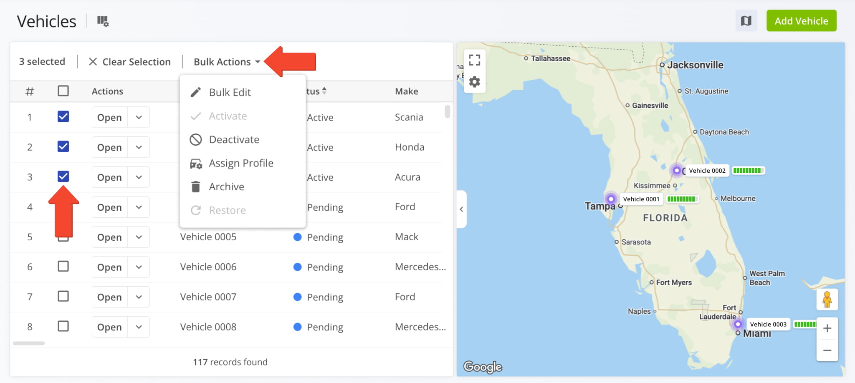
Task: Check the Vehicle 0008 checkbox
Action: [x=63, y=326]
